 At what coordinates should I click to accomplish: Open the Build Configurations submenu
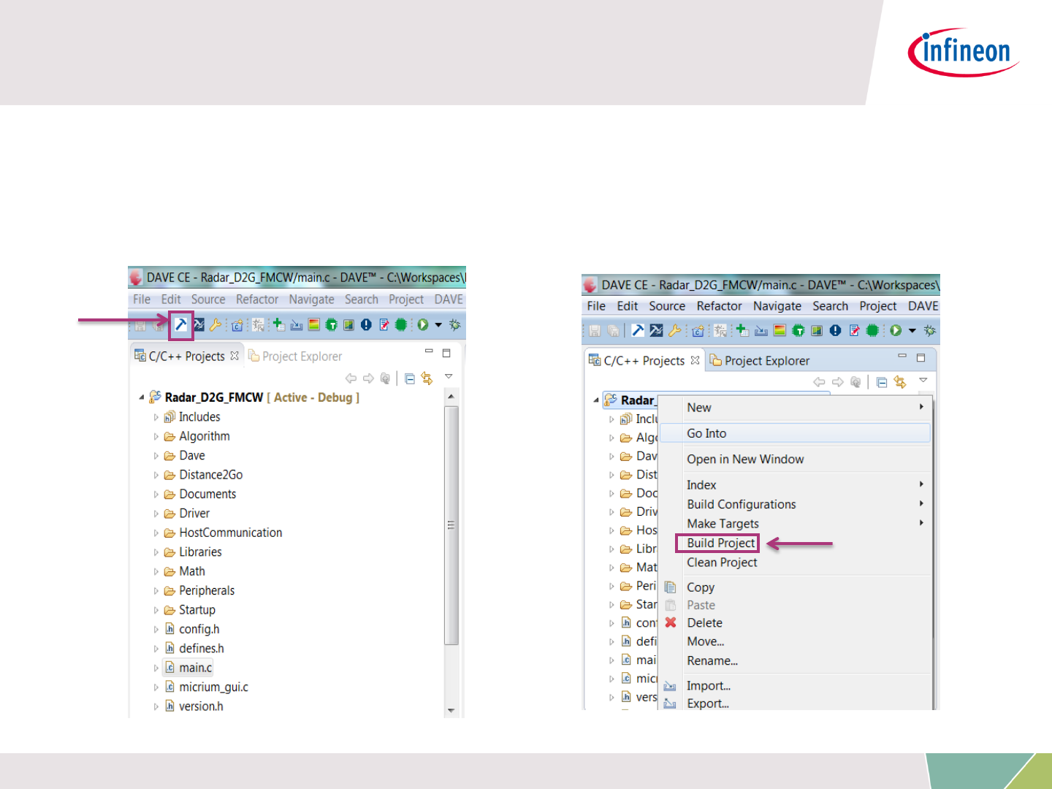[x=742, y=504]
